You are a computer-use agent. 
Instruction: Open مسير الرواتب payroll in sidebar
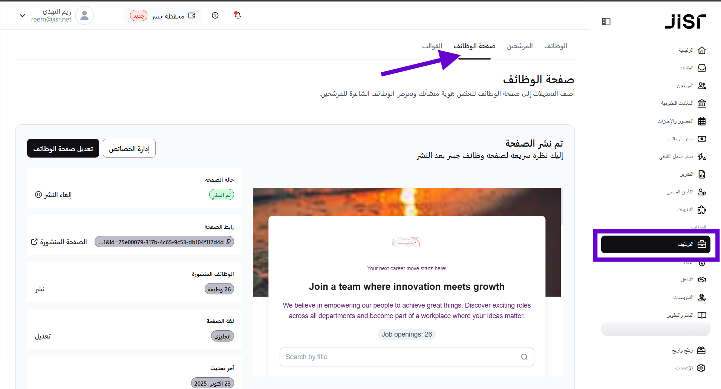point(687,139)
